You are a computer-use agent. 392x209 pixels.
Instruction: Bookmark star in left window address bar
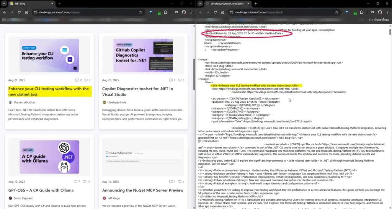coord(140,12)
